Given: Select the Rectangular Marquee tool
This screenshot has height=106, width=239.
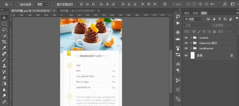Looking at the screenshot, I should coord(4,24).
